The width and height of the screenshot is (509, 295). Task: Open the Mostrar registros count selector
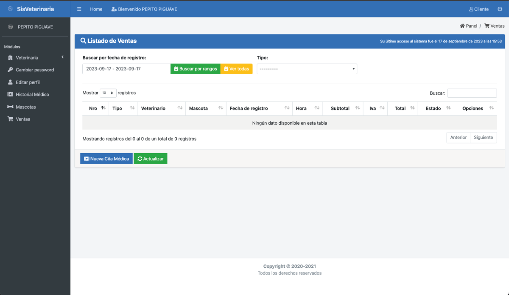click(108, 93)
